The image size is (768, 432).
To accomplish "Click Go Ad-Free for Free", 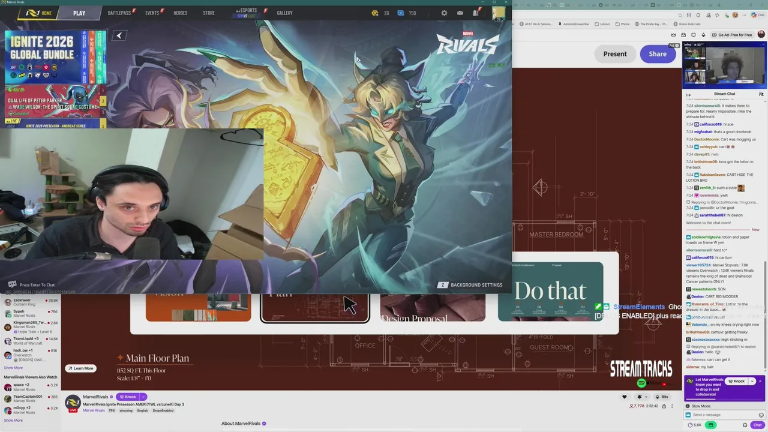I will [x=732, y=35].
